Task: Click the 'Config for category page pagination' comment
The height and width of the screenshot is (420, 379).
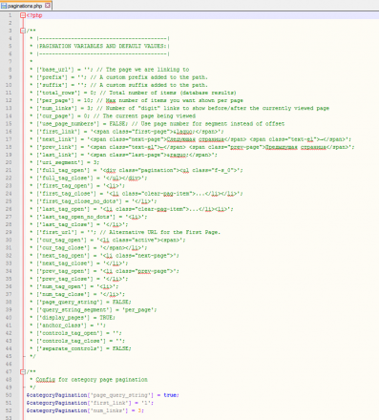Action: pyautogui.click(x=92, y=380)
